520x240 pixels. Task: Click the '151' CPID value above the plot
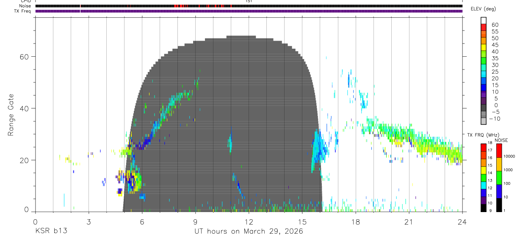(249, 1)
